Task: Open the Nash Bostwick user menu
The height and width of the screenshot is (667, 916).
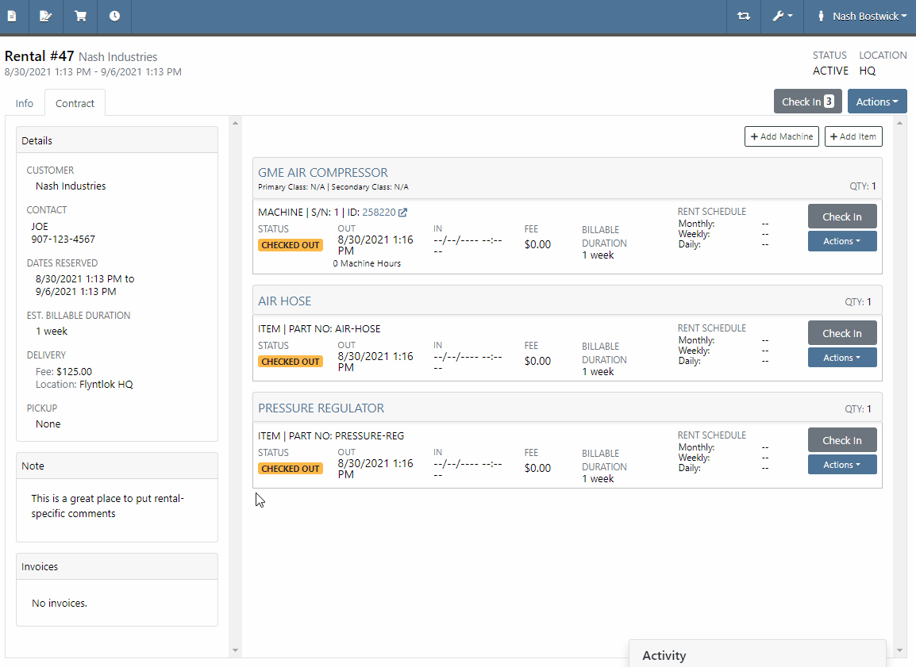Action: (x=862, y=17)
